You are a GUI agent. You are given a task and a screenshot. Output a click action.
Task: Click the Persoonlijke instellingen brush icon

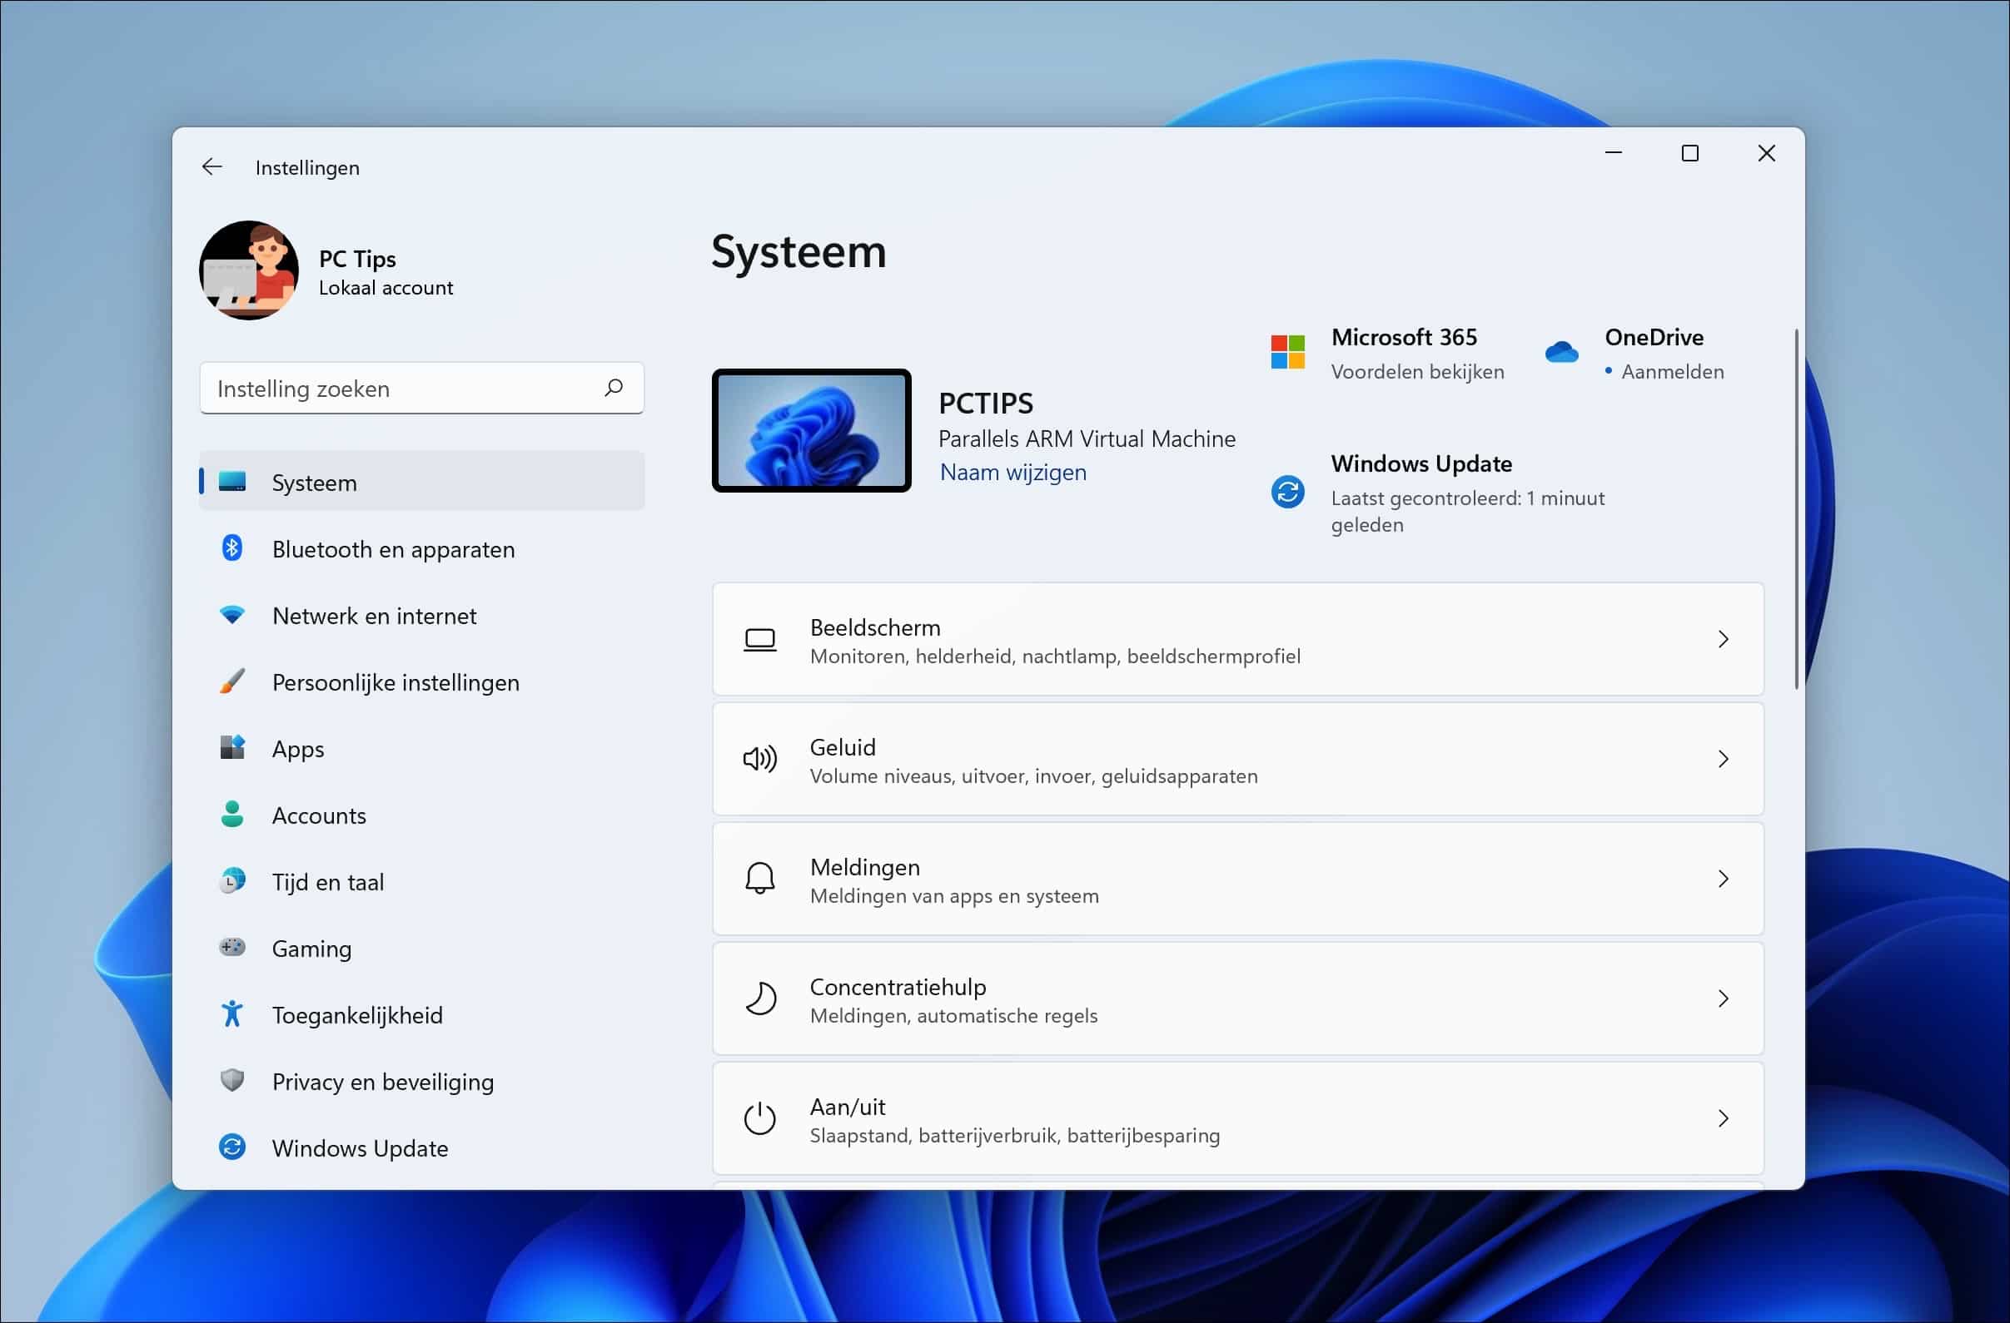click(232, 681)
